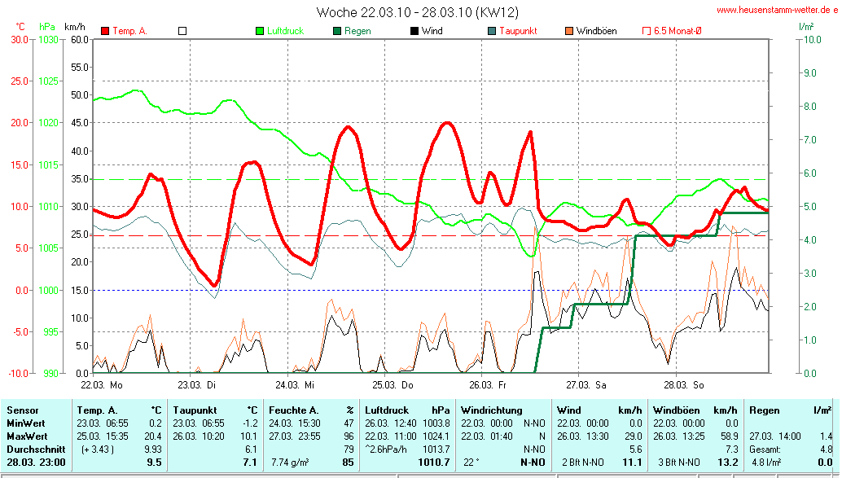
Task: Click the Regen column header in table
Action: point(764,410)
